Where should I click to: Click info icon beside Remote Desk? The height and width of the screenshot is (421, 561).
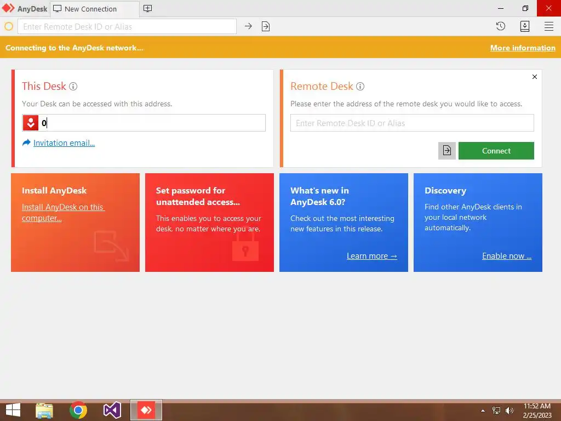[x=360, y=86]
